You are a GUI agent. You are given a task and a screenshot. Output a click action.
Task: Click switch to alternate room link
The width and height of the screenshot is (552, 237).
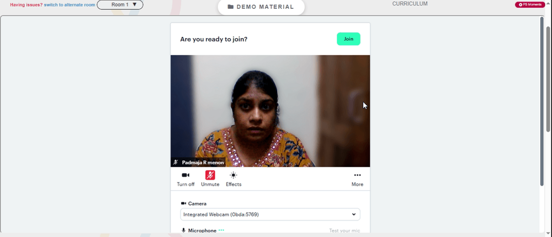(70, 5)
